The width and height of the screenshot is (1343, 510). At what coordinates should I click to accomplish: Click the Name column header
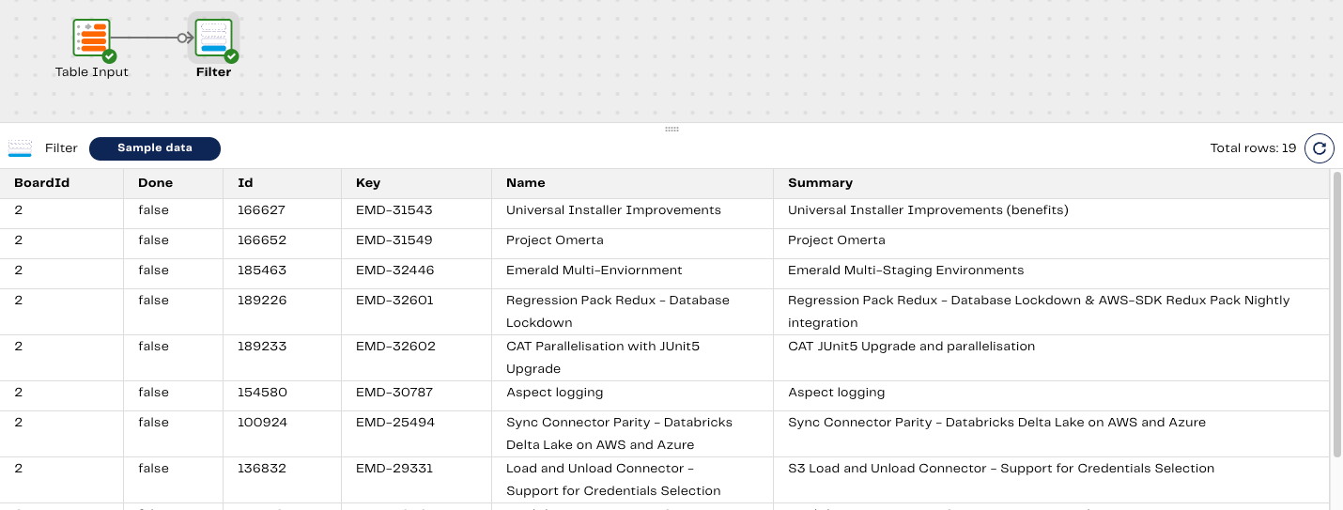pyautogui.click(x=525, y=183)
